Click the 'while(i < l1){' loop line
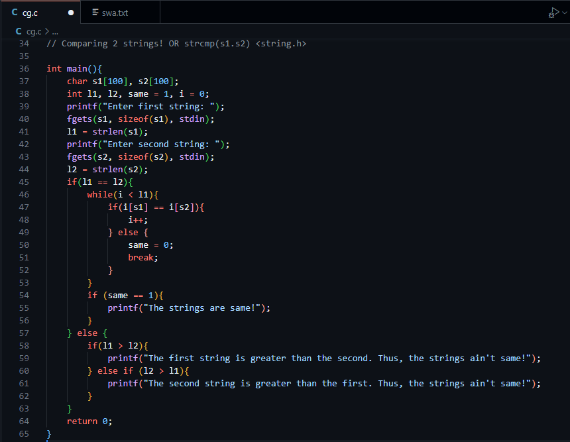The width and height of the screenshot is (570, 442). 123,195
